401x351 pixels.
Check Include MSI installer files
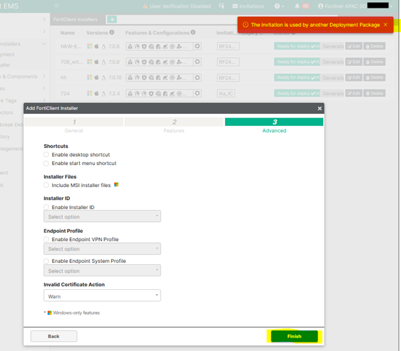tap(46, 185)
